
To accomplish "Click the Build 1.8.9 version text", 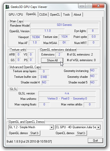I will point(29,142).
